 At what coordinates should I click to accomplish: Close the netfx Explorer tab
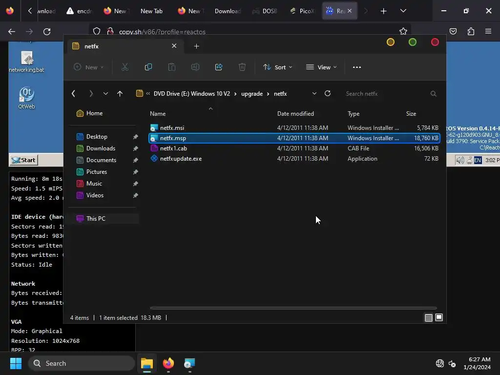pyautogui.click(x=174, y=46)
